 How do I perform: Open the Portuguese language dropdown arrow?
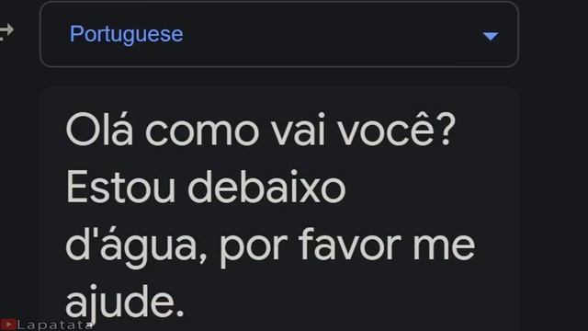coord(490,36)
